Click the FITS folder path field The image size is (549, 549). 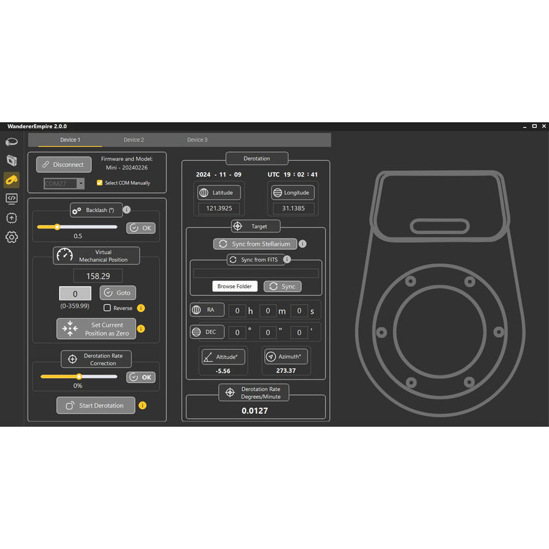click(256, 273)
